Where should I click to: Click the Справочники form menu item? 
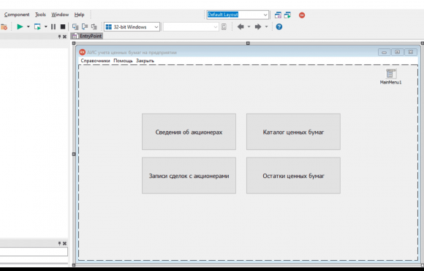96,61
